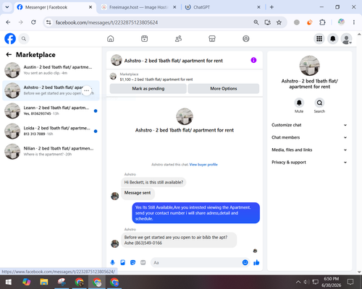This screenshot has width=362, height=289.
Task: Open Leann's apartment conversation
Action: pos(51,111)
